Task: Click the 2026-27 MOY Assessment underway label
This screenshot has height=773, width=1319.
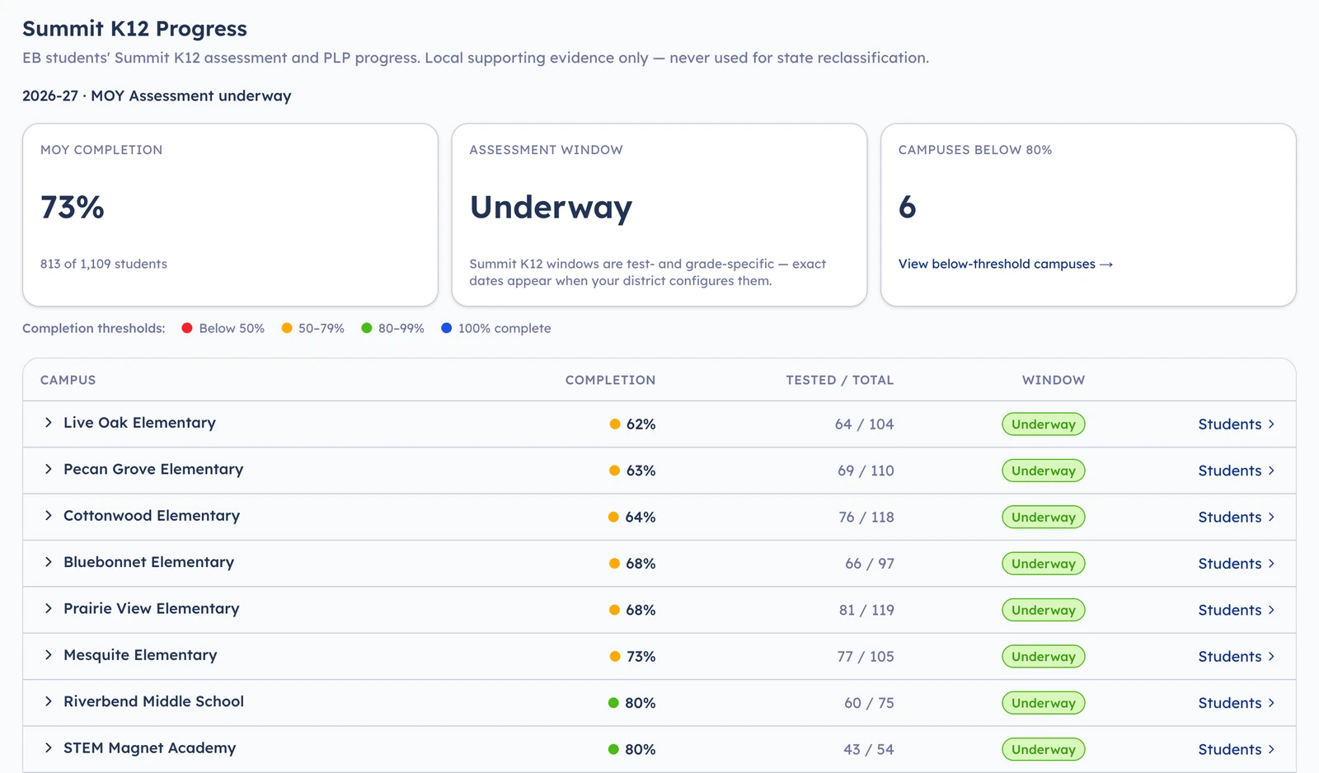Action: pyautogui.click(x=157, y=96)
